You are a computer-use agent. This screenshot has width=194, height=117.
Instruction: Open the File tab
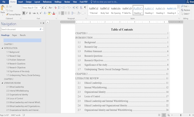pos(4,2)
